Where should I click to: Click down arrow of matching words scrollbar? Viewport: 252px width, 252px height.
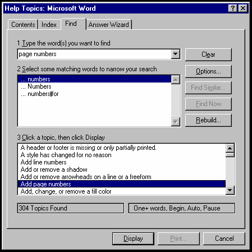coord(176,122)
